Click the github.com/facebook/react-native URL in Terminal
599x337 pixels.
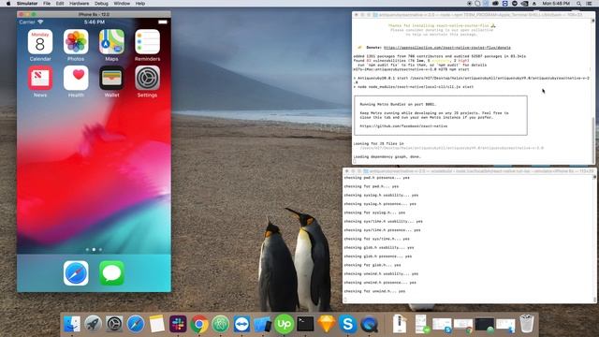403,126
